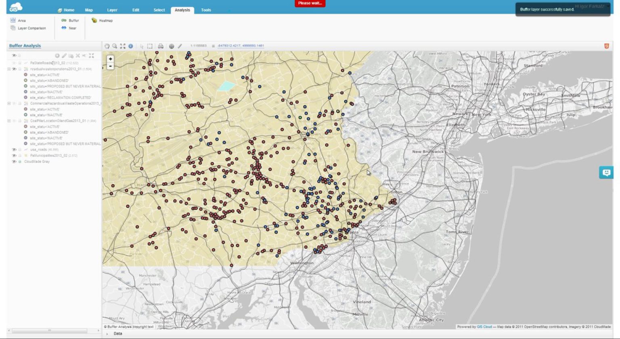Image resolution: width=620 pixels, height=339 pixels.
Task: Select the Measure ruler tool
Action: [x=180, y=46]
